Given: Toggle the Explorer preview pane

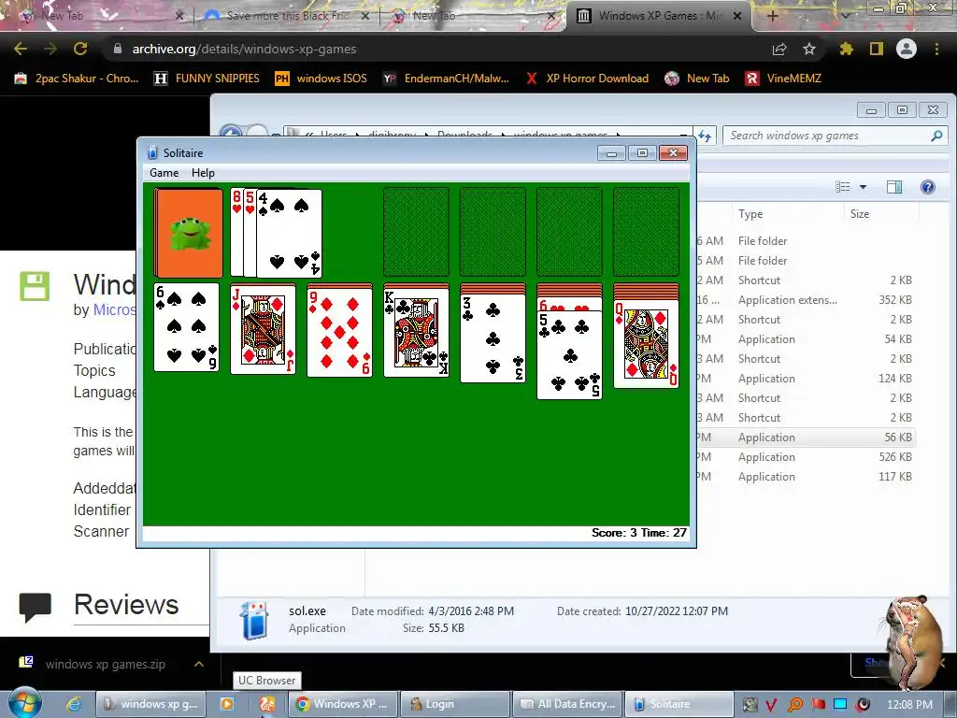Looking at the screenshot, I should click(894, 187).
